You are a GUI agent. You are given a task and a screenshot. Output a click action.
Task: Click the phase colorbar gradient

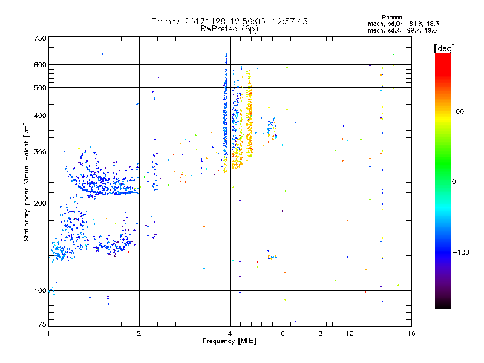coord(443,181)
